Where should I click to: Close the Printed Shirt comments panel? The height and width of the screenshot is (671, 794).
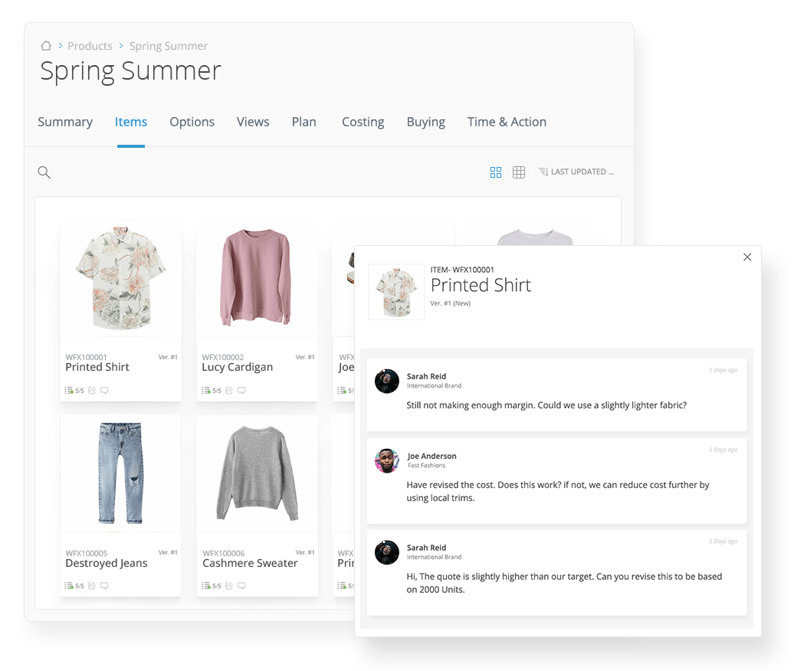pos(747,257)
